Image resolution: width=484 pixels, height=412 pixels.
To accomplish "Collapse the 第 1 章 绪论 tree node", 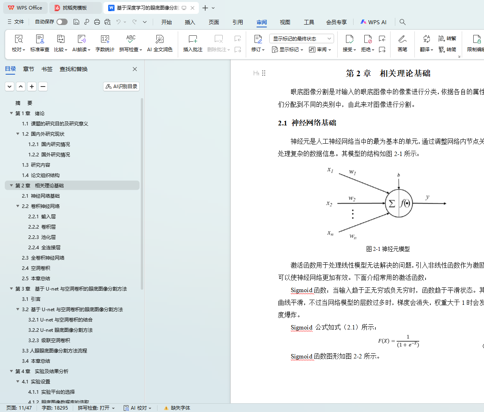I will 12,114.
